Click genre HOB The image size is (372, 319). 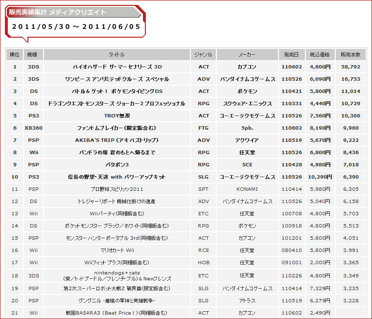pos(204,263)
